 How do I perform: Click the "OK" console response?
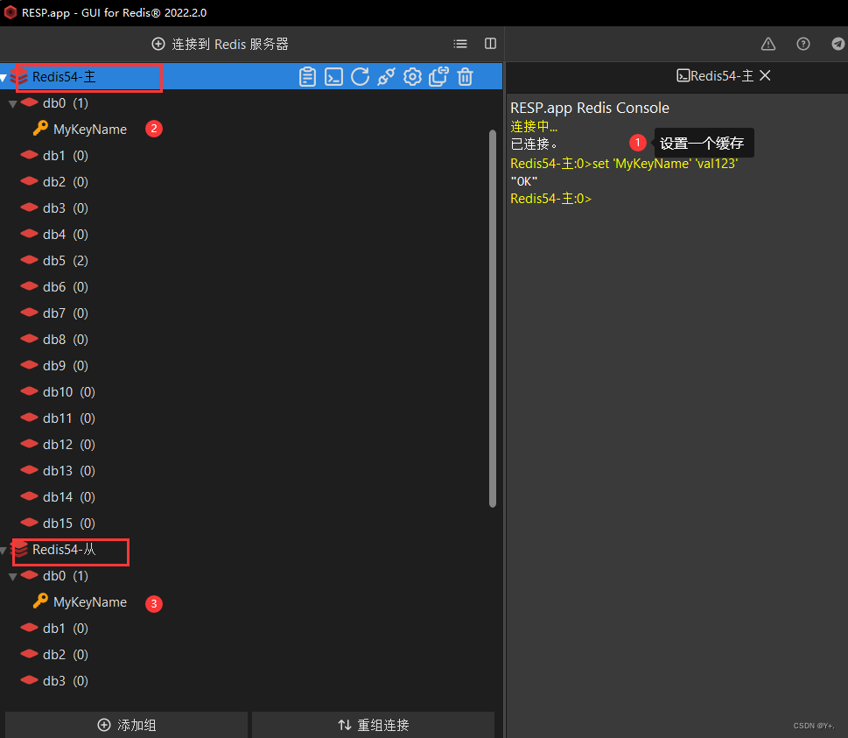[524, 181]
